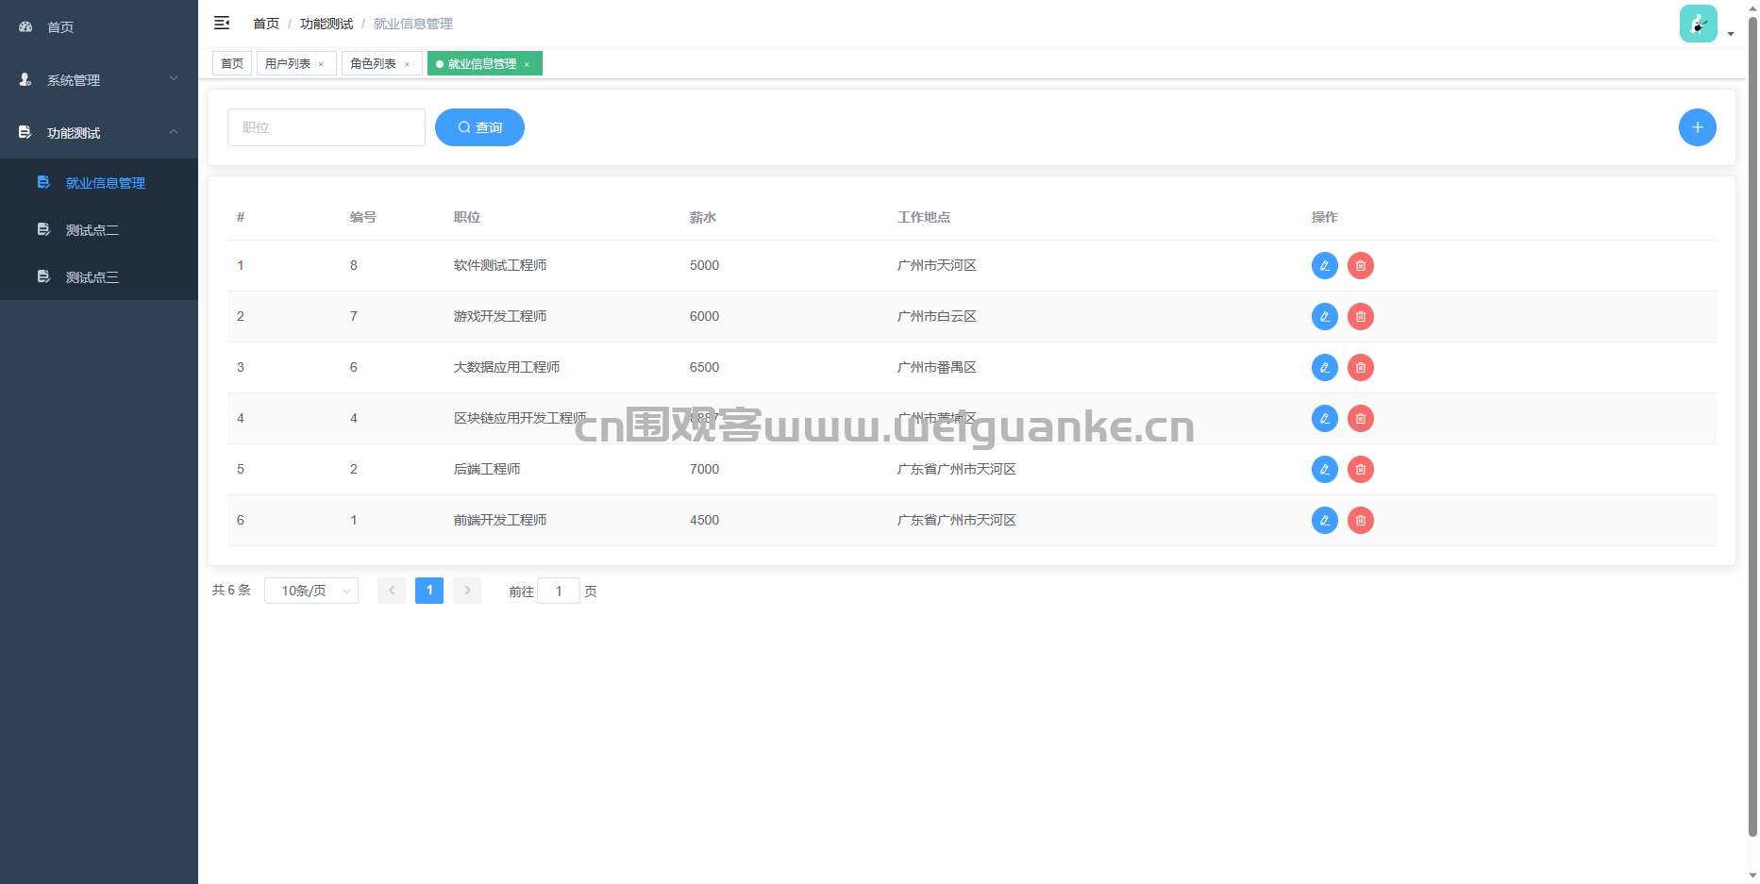The image size is (1760, 884).
Task: Delete the 游戏开发工程师 row
Action: pyautogui.click(x=1360, y=317)
